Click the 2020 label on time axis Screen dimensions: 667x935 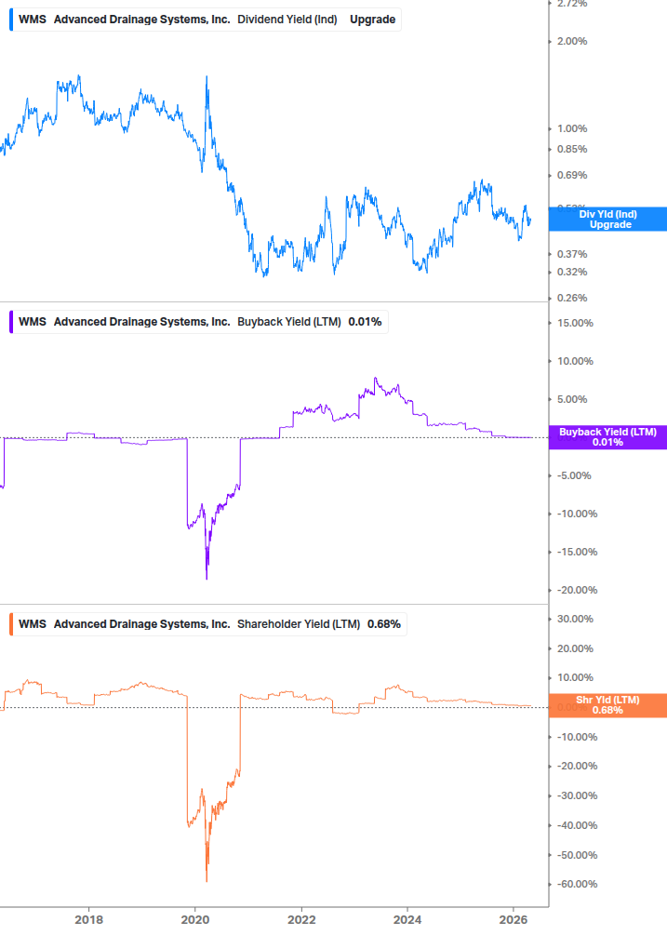tap(195, 919)
